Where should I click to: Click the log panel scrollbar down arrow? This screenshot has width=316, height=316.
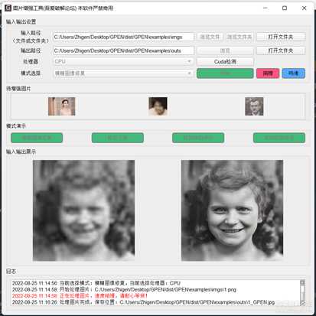point(302,303)
